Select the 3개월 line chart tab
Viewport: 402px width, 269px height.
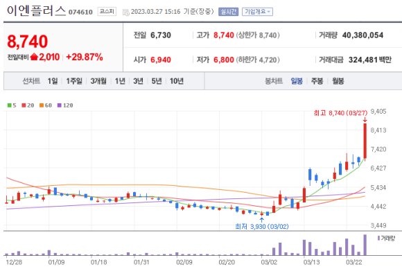point(98,81)
